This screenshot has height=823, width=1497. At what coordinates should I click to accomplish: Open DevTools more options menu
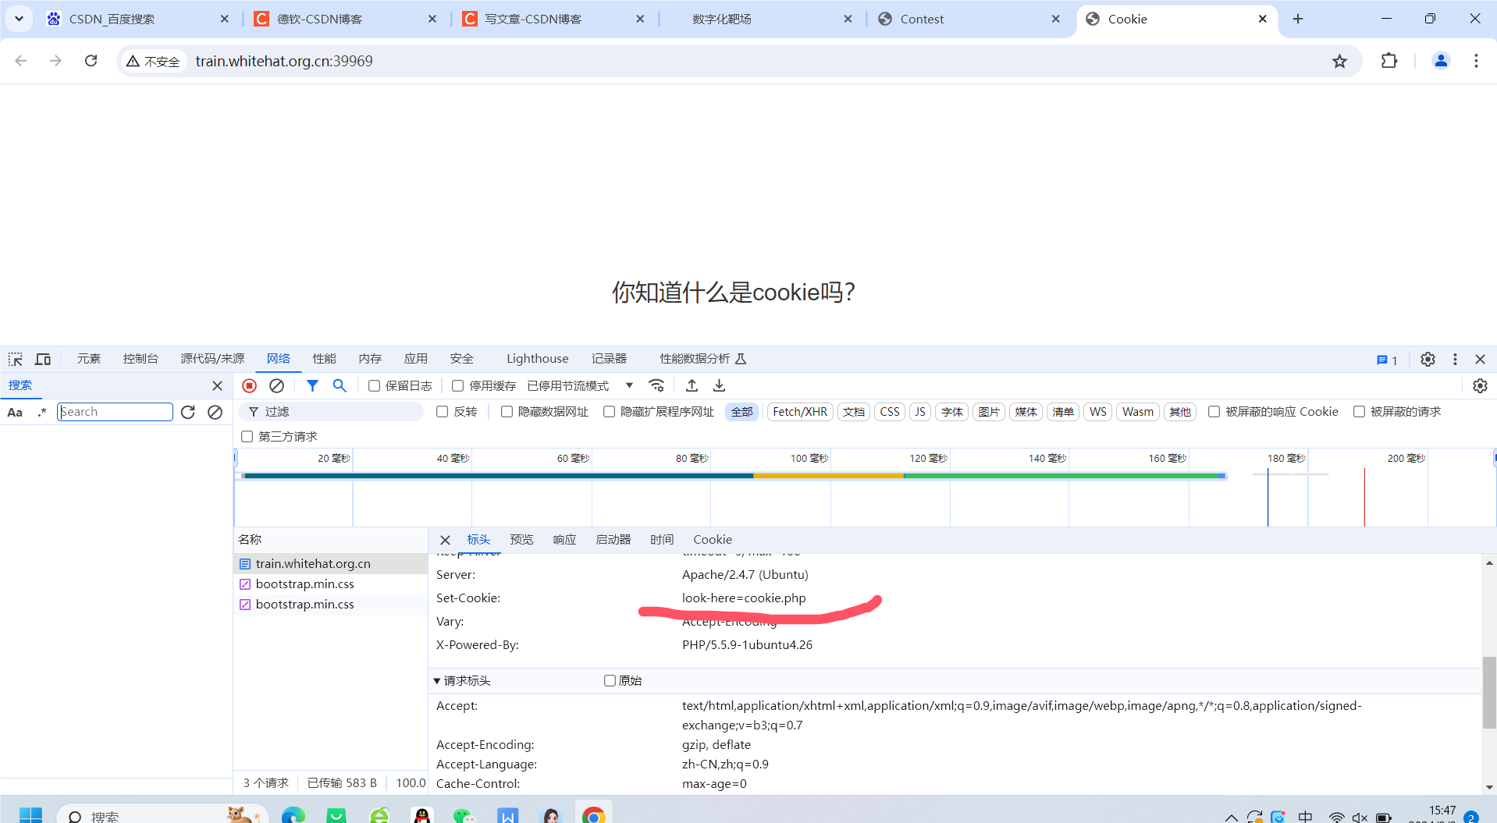pyautogui.click(x=1455, y=359)
